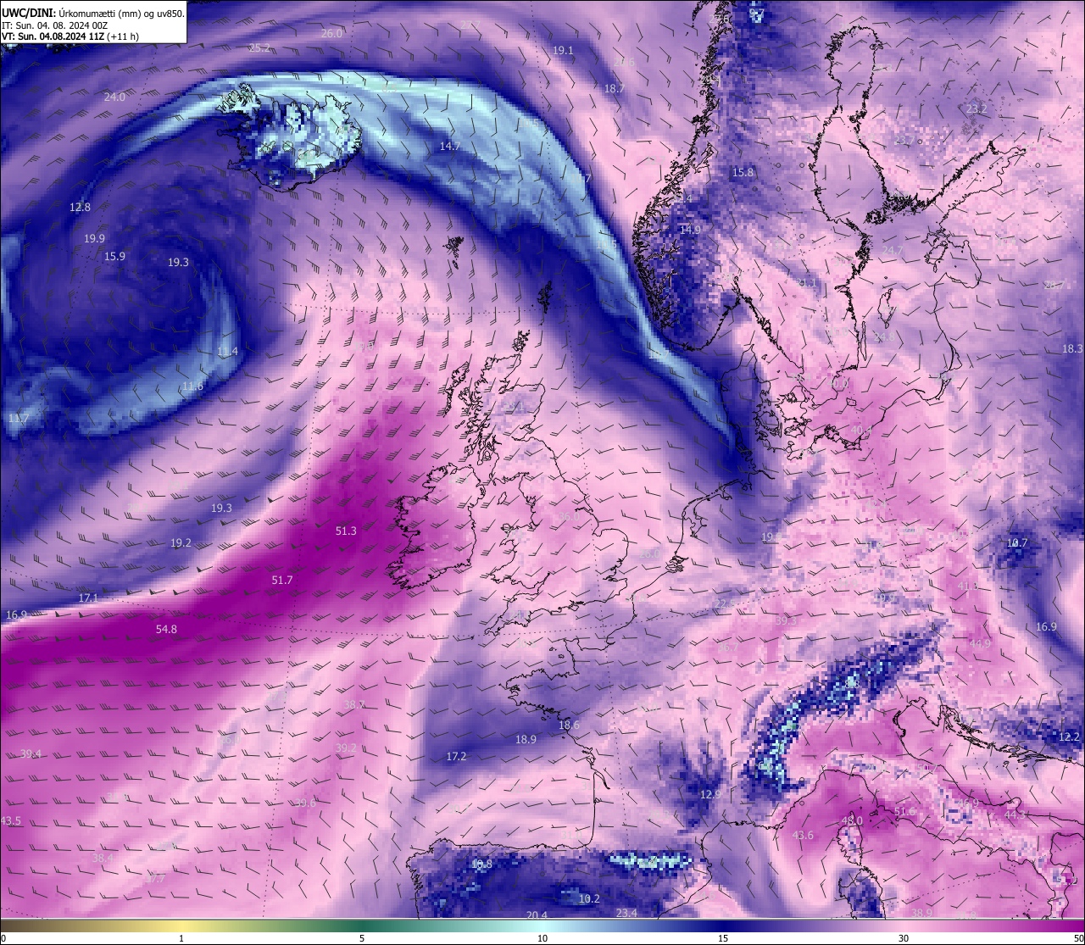1085x945 pixels.
Task: Select the 19.9 value in the low
Action: point(95,238)
